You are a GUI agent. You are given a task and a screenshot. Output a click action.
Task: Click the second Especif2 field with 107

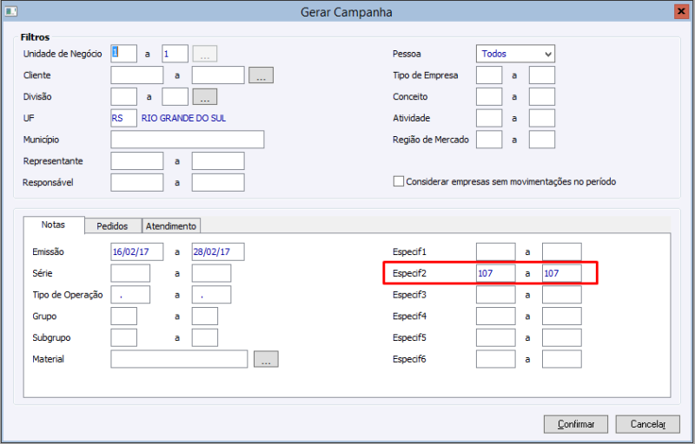coord(562,273)
